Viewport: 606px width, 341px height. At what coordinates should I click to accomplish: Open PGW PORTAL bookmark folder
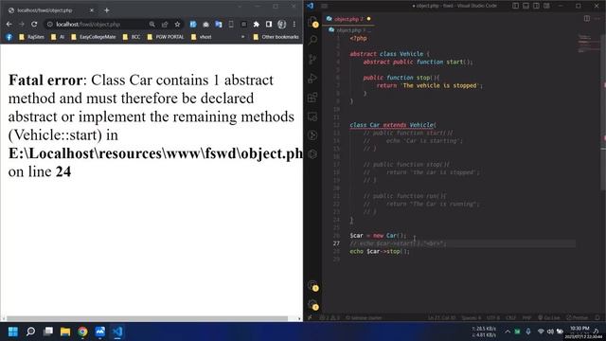pos(166,37)
